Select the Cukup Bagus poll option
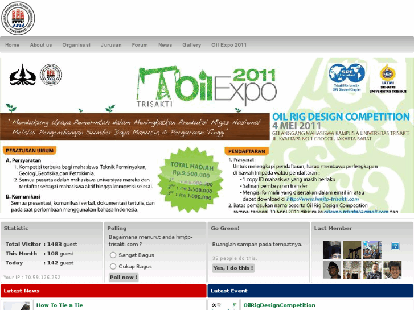This screenshot has width=414, height=310. [113, 266]
